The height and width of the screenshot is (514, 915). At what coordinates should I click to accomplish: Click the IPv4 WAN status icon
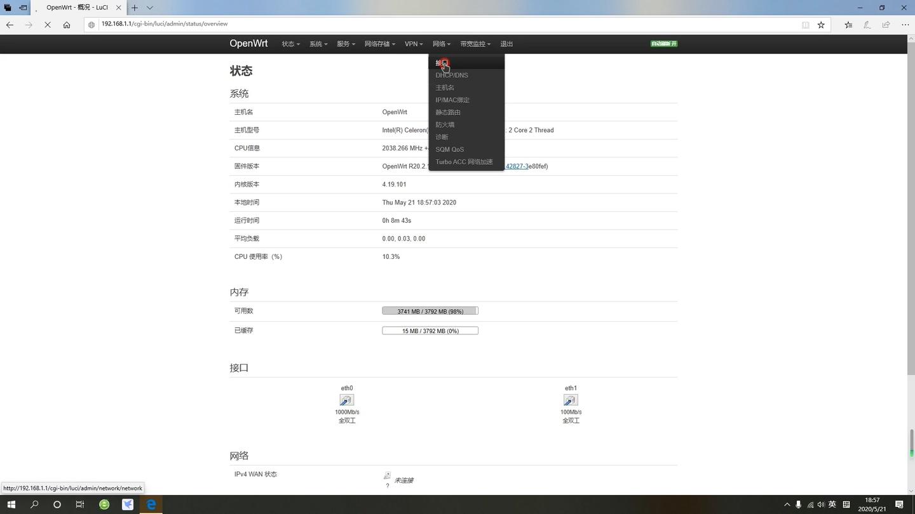pyautogui.click(x=387, y=475)
